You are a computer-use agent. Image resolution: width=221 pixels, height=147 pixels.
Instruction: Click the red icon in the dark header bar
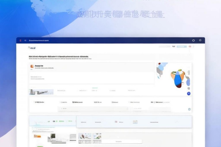pos(20,41)
